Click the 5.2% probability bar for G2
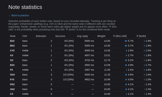The width and height of the screenshot is (162, 97). pyautogui.click(x=126, y=60)
